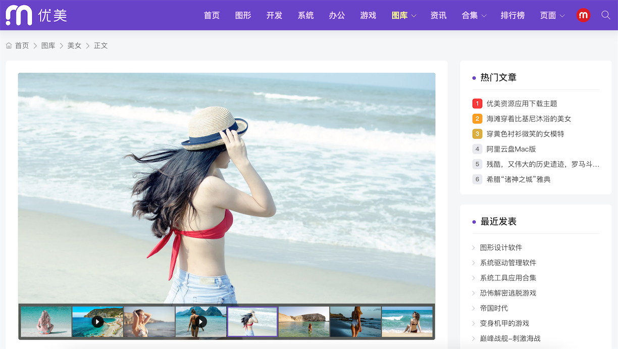Image resolution: width=618 pixels, height=349 pixels.
Task: Play the video thumbnail of coastal village
Action: tap(97, 322)
